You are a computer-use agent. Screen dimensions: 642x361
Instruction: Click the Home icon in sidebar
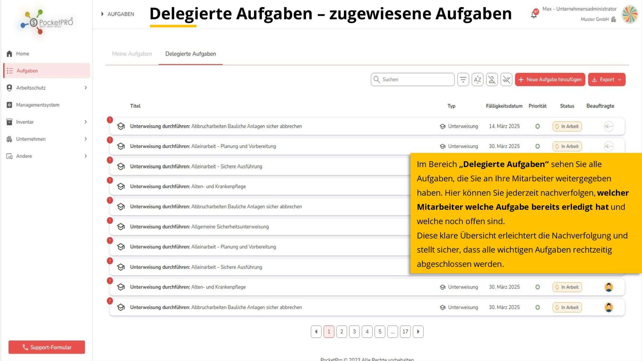pyautogui.click(x=9, y=54)
